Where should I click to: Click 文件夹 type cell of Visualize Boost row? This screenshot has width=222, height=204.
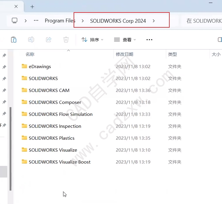[175, 162]
